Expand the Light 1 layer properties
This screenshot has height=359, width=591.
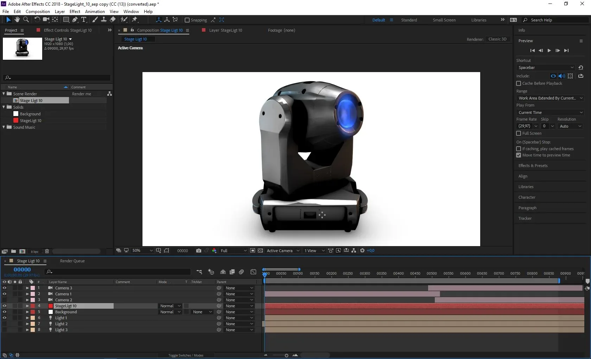click(x=27, y=318)
